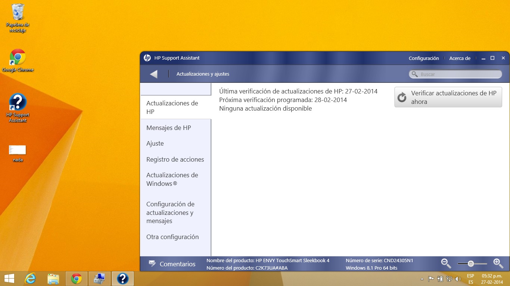Select the nada file on the desktop
510x286 pixels.
18,153
